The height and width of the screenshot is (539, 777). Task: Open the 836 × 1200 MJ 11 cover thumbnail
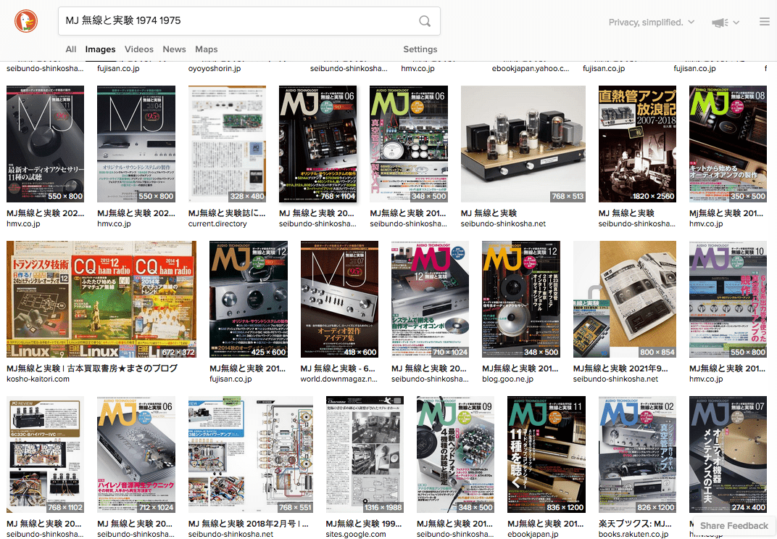(x=547, y=454)
